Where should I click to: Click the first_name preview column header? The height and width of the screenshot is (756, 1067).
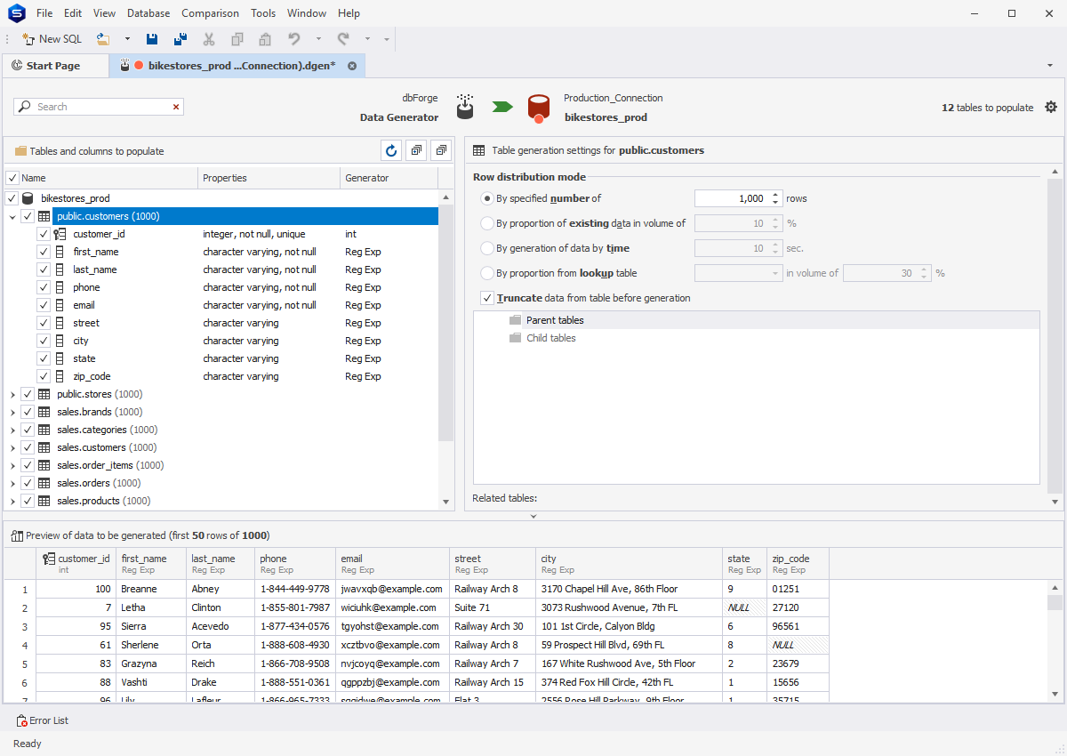tap(151, 564)
